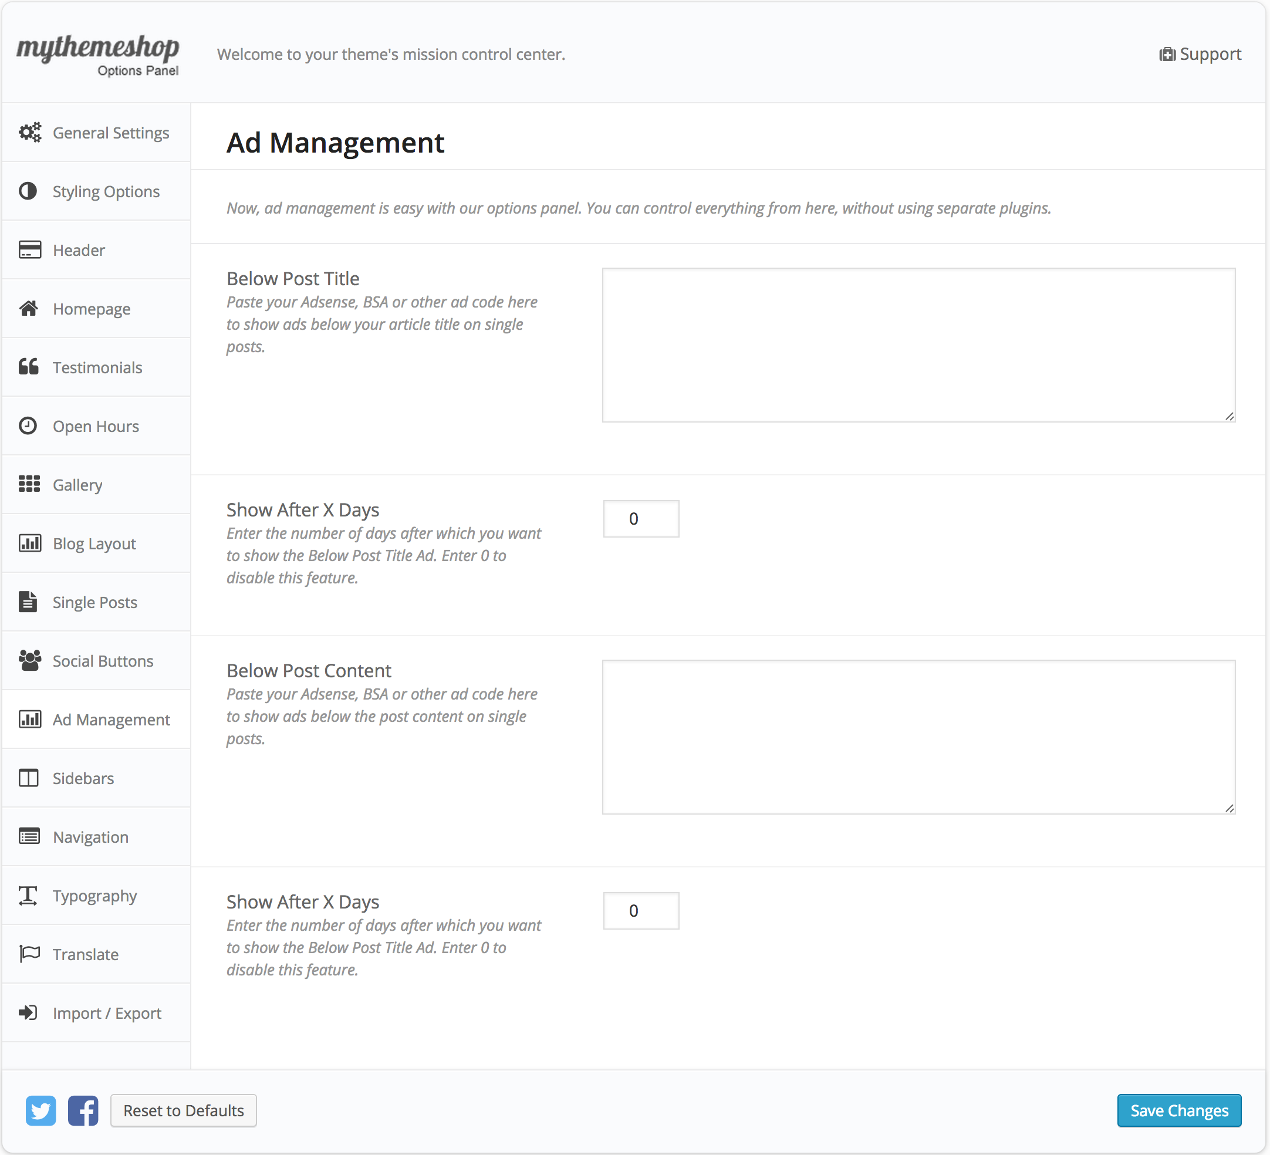This screenshot has width=1270, height=1155.
Task: Open the Header settings tab
Action: 79,250
